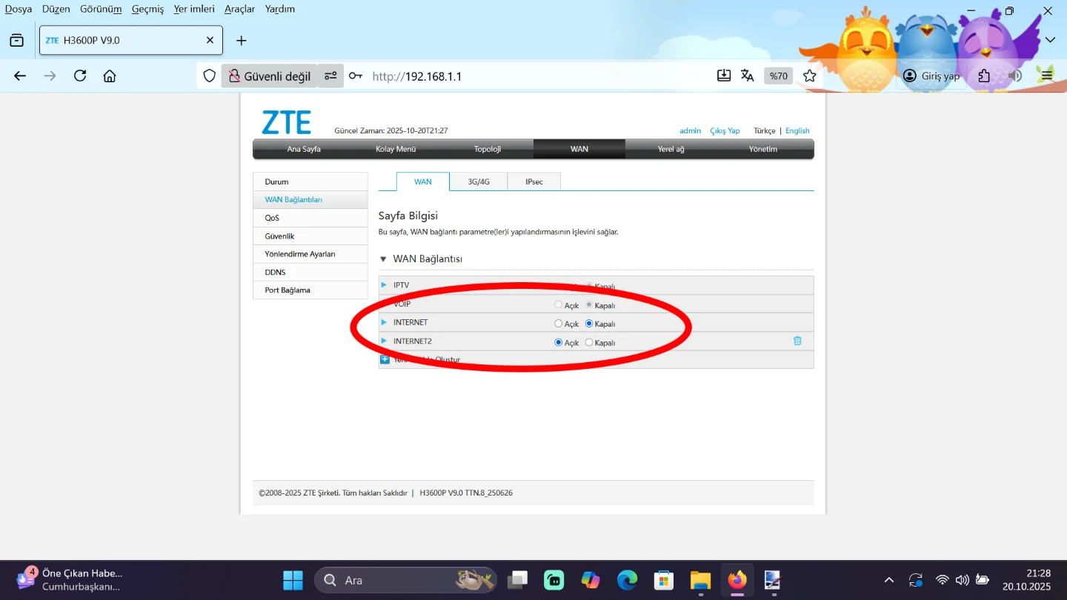1067x600 pixels.
Task: Open Copilot from the taskbar
Action: tap(591, 580)
